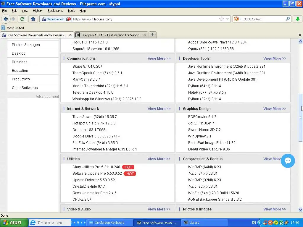The image size is (303, 227).
Task: Go back with the Back arrow button
Action: tap(6, 19)
